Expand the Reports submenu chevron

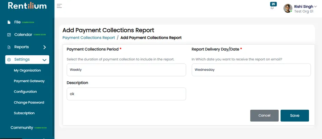[x=45, y=47]
